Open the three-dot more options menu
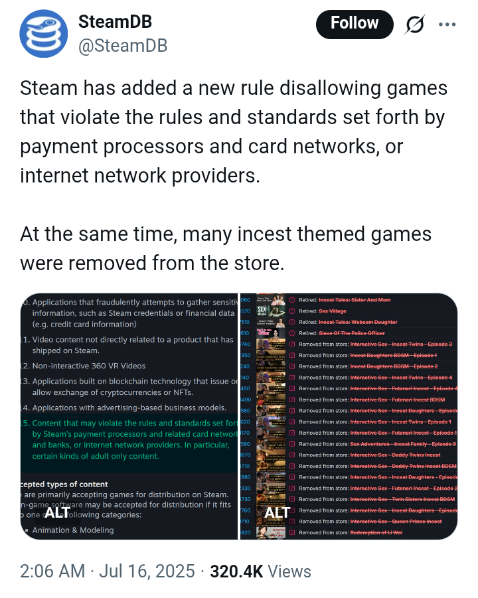The image size is (478, 598). pyautogui.click(x=447, y=25)
